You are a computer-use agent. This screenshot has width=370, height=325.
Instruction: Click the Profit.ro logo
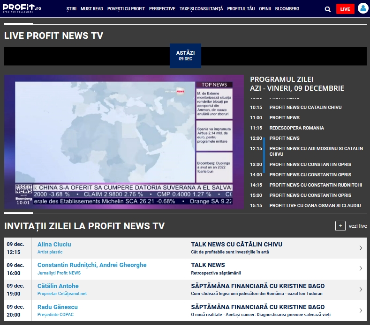click(x=22, y=8)
